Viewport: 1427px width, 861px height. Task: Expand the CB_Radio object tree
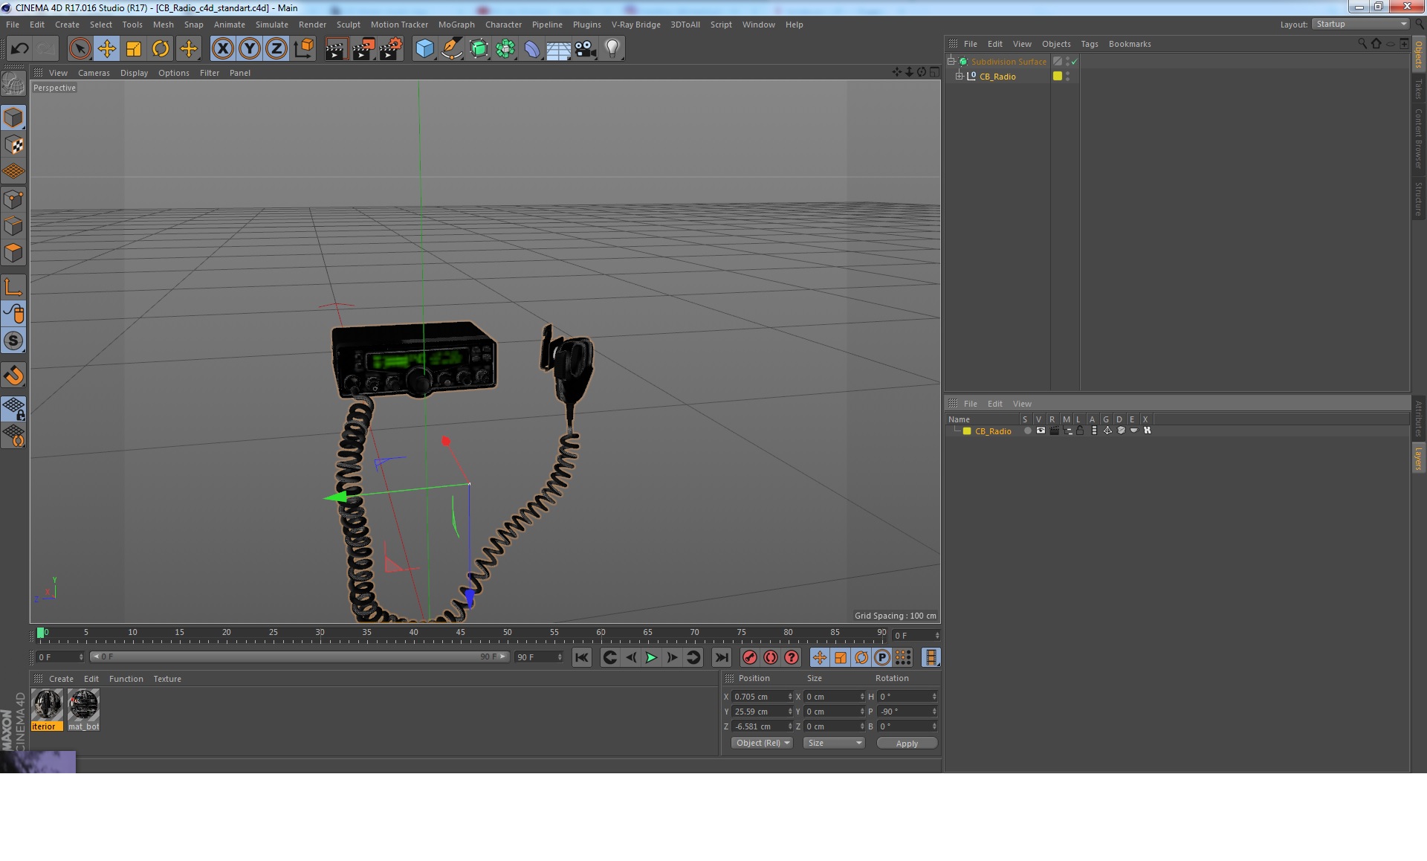pyautogui.click(x=960, y=76)
